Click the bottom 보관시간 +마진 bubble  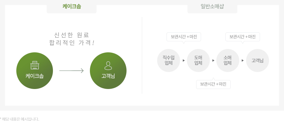(213, 84)
